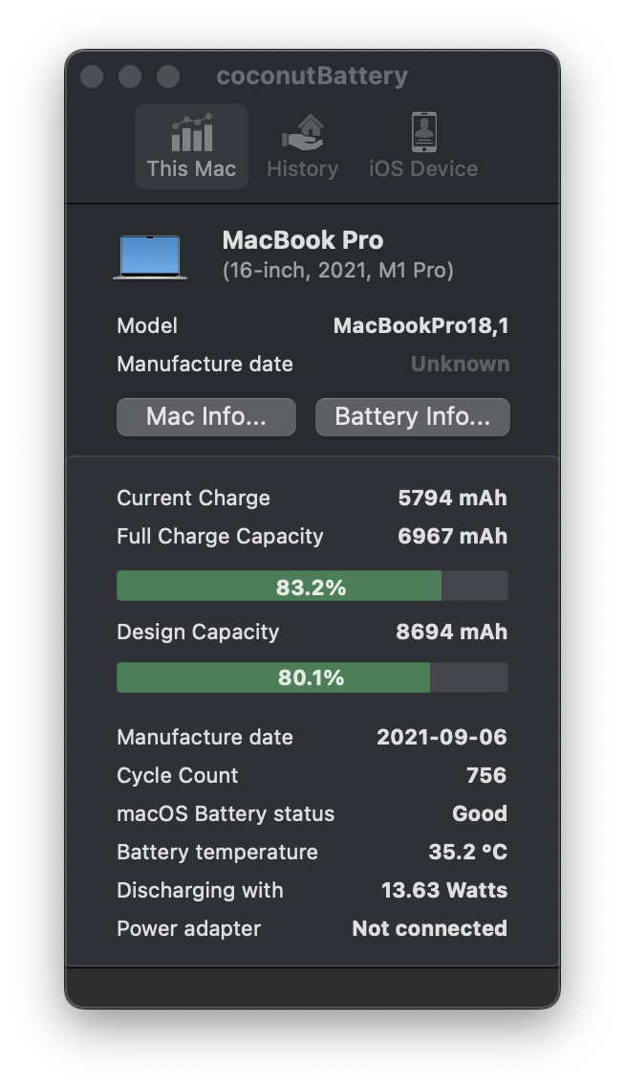Click the Battery temperature 35.2 °C value
Viewport: 625px width, 1089px height.
[467, 852]
